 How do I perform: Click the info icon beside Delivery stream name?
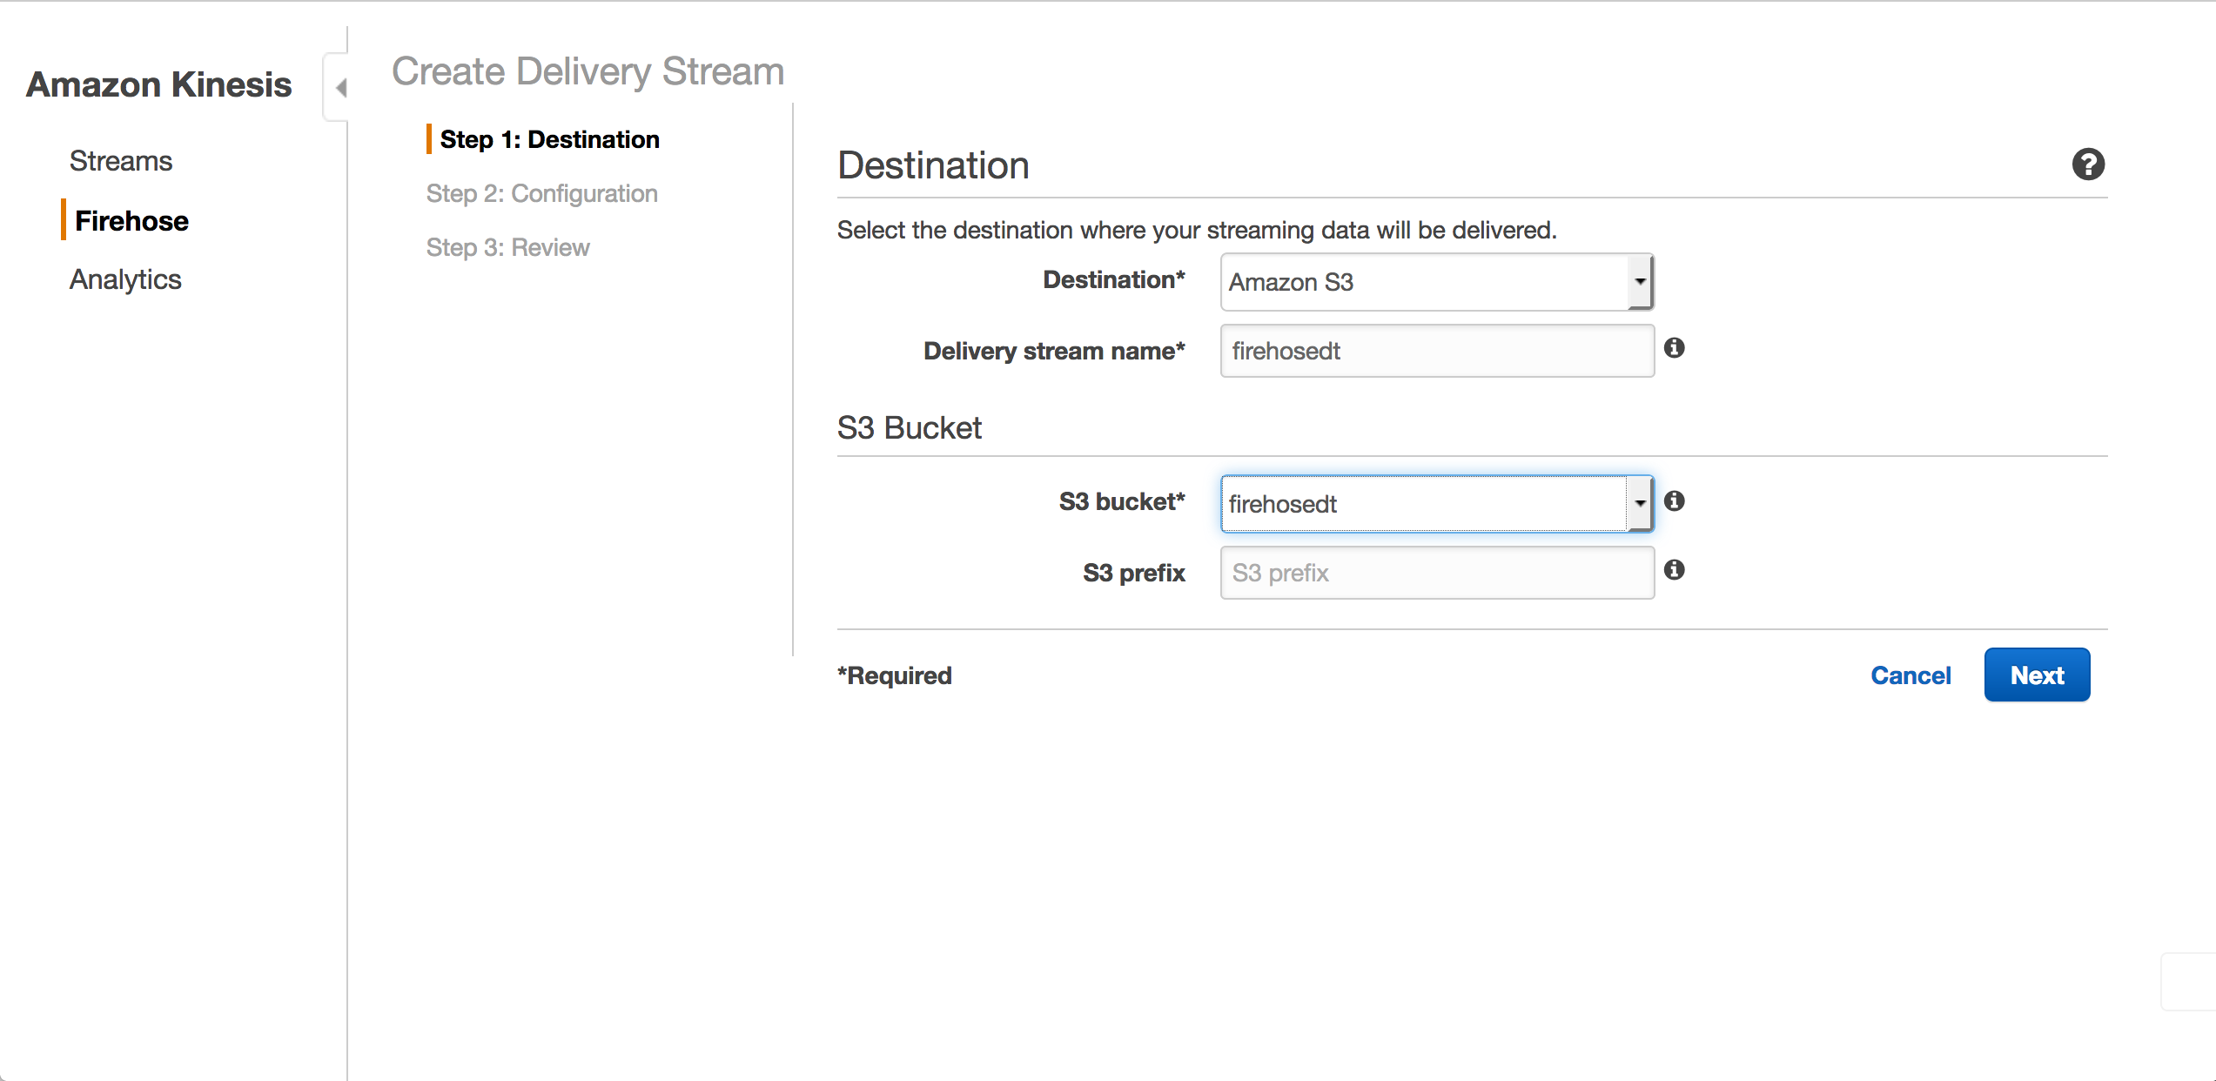coord(1675,347)
